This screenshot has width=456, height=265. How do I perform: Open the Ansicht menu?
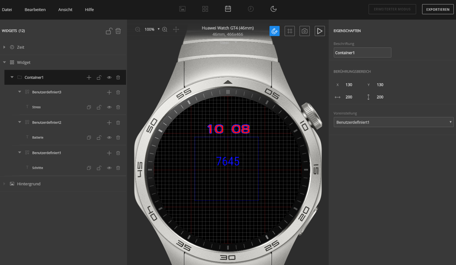click(x=65, y=9)
